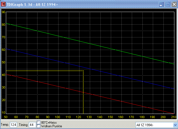This screenshot has width=178, height=129.
Task: Click the y-axis label 80
Action: pos(4,25)
